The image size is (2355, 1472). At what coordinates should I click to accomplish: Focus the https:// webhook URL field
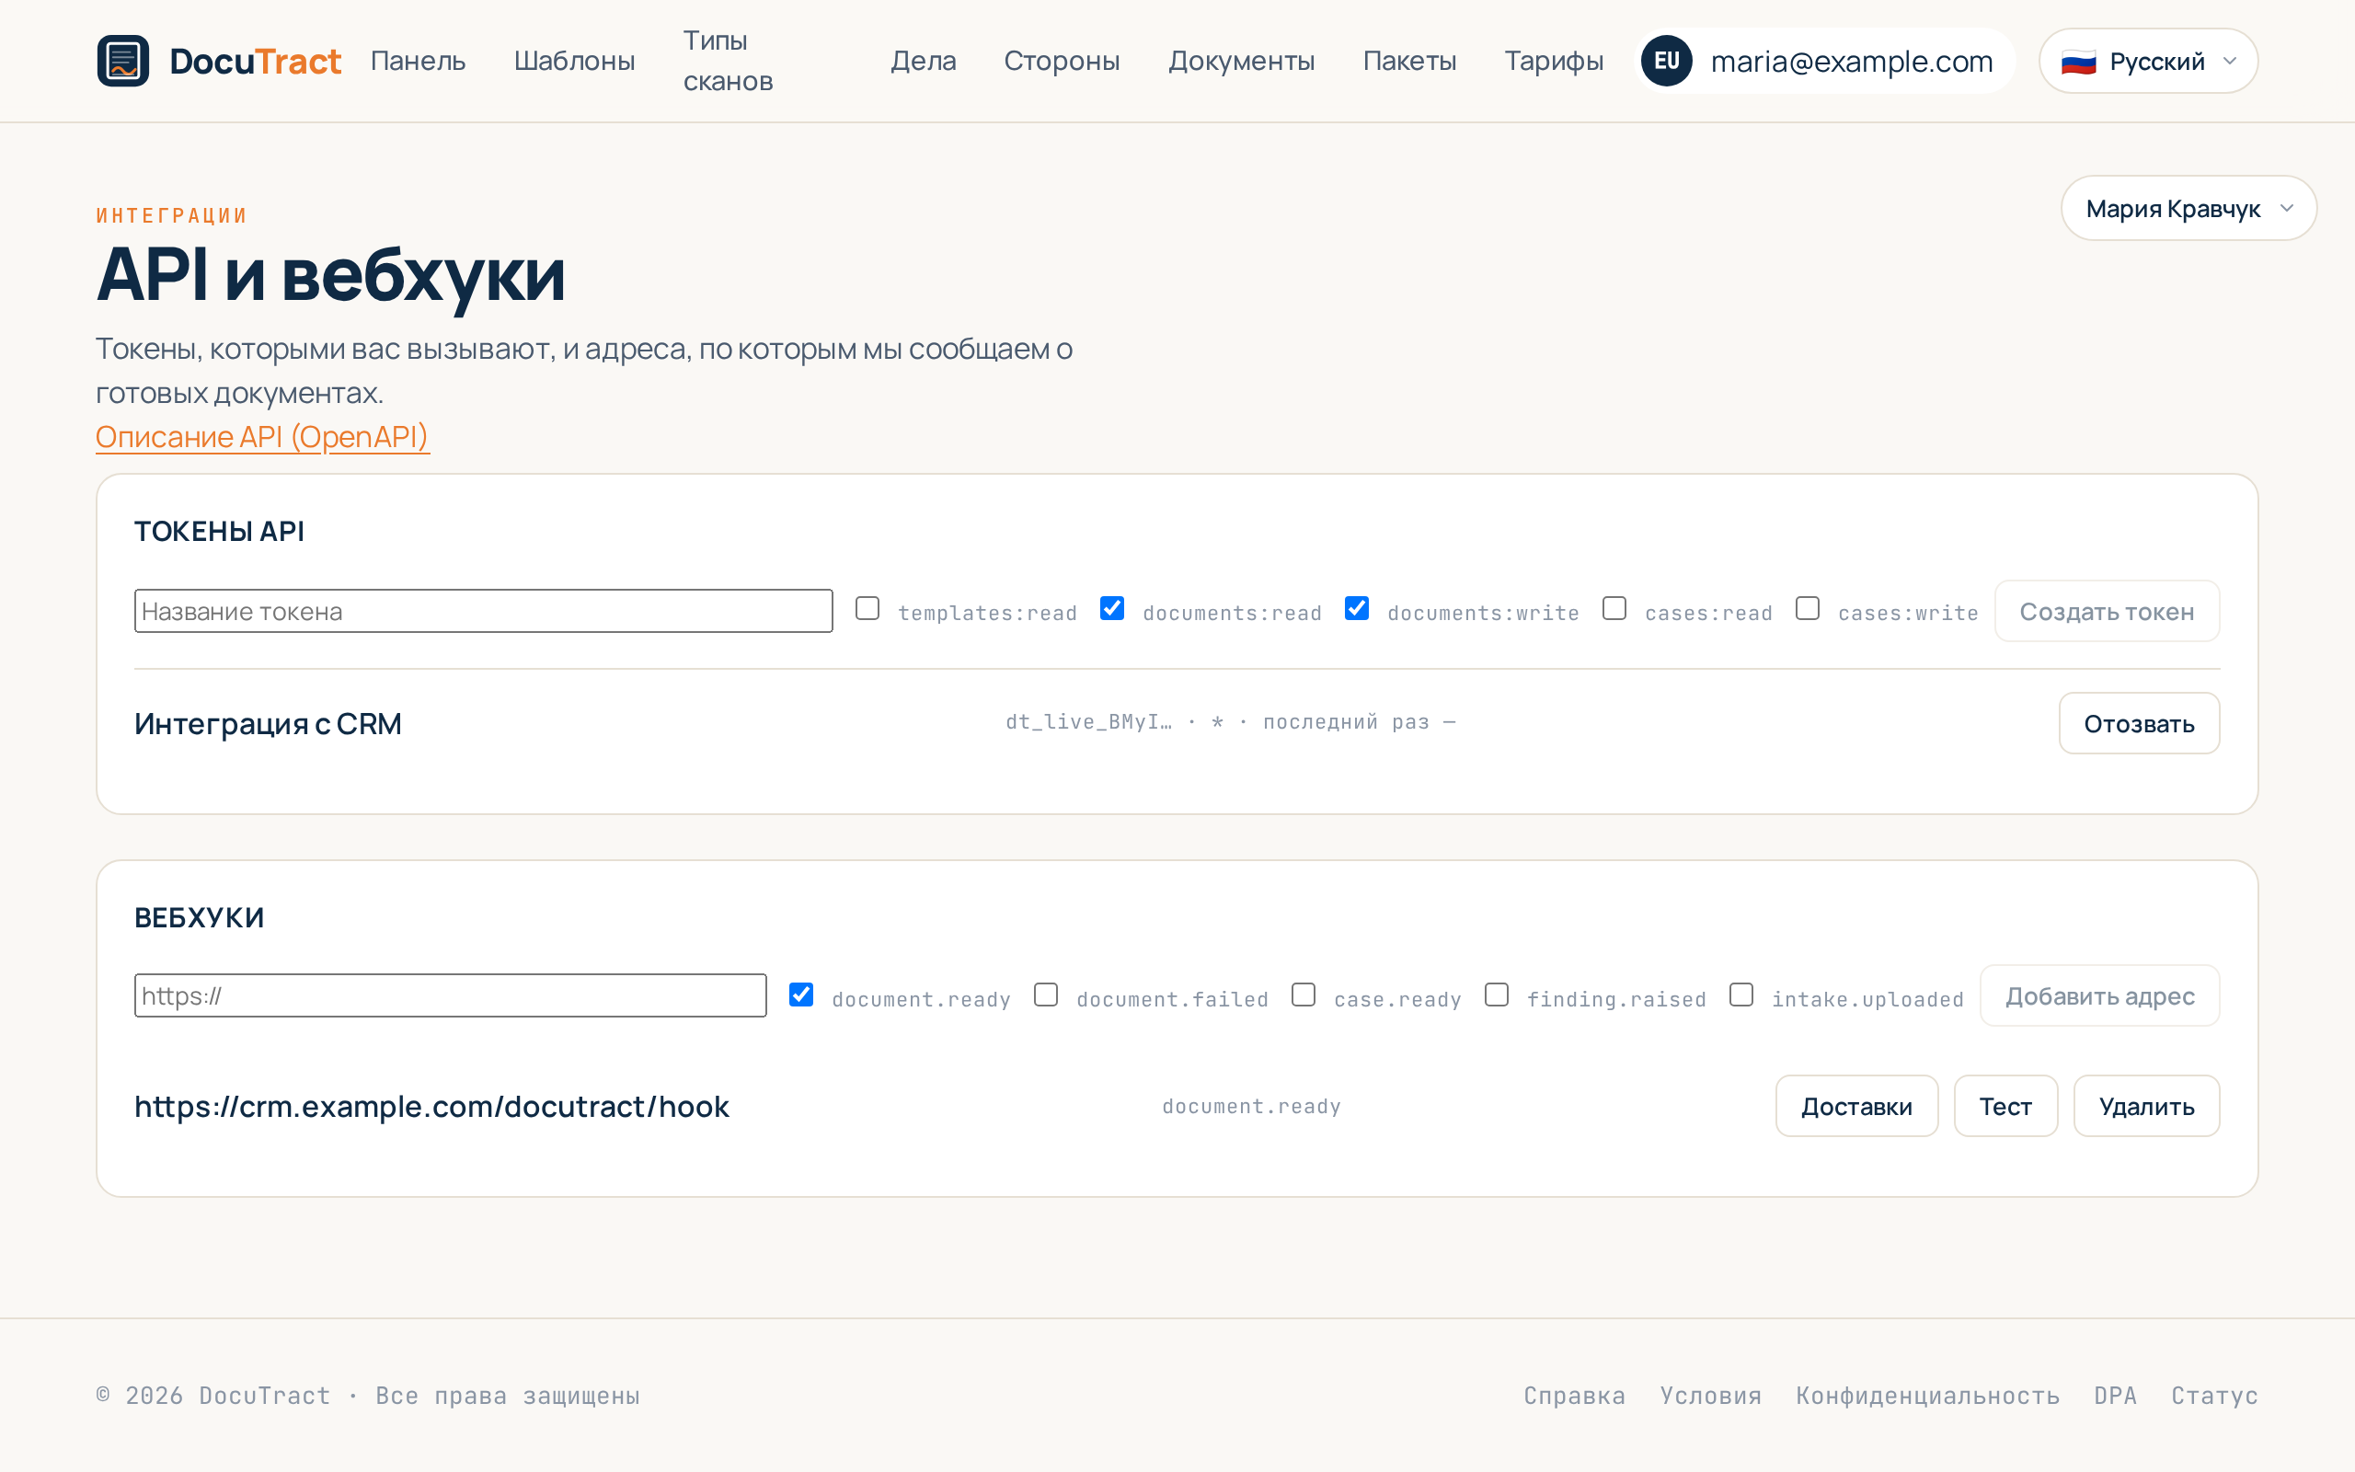(450, 995)
